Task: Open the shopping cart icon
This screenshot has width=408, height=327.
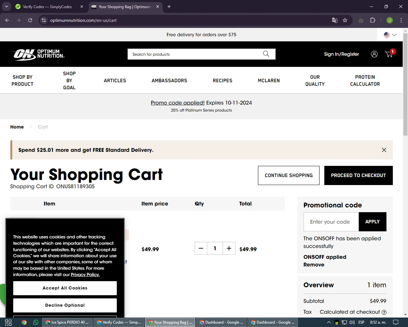Action: click(389, 54)
